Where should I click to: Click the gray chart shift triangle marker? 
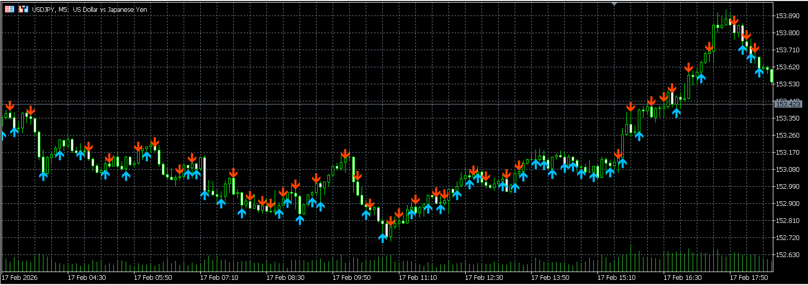614,4
